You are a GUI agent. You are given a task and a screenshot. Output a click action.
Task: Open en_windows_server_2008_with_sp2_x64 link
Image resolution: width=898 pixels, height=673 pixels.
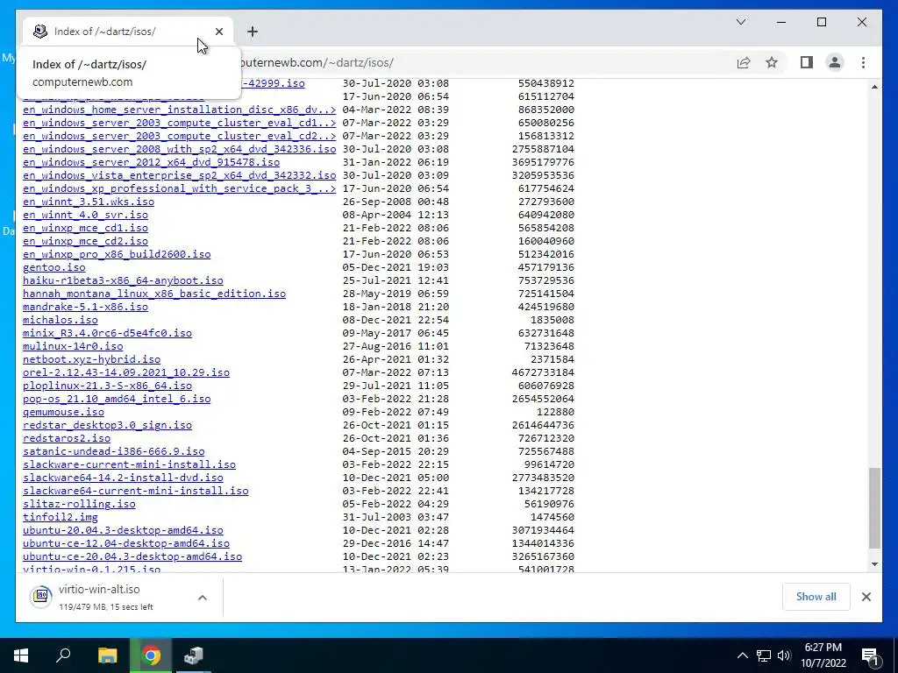pos(179,149)
